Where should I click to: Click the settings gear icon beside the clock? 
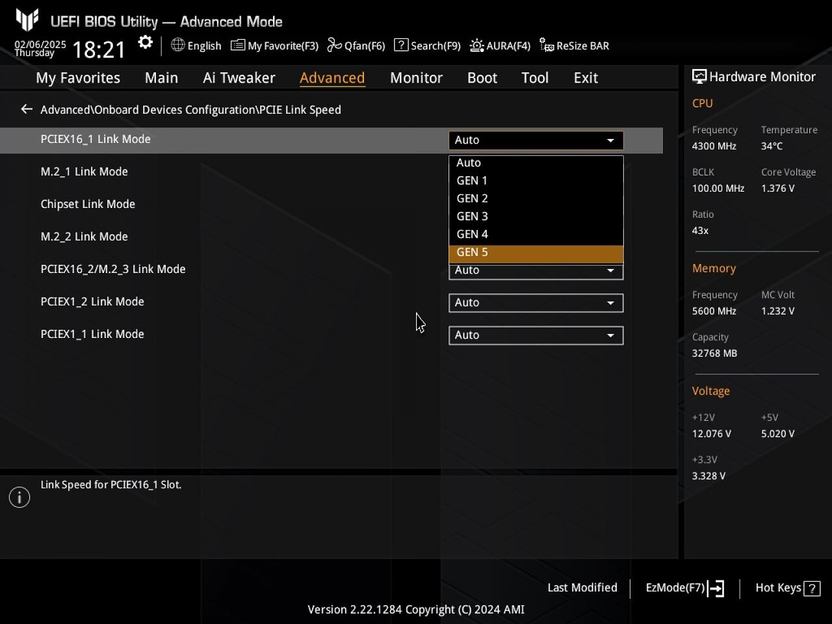(146, 43)
